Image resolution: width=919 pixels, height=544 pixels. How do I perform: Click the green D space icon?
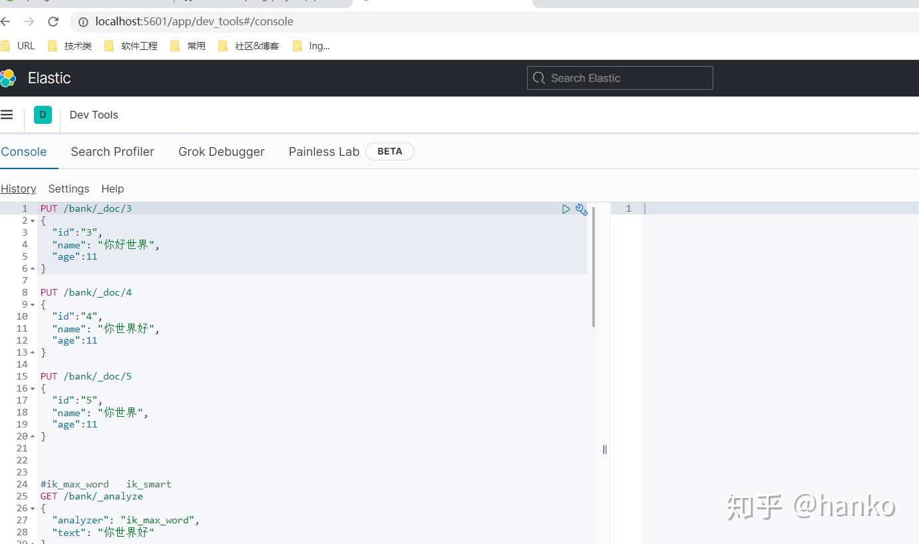tap(42, 115)
